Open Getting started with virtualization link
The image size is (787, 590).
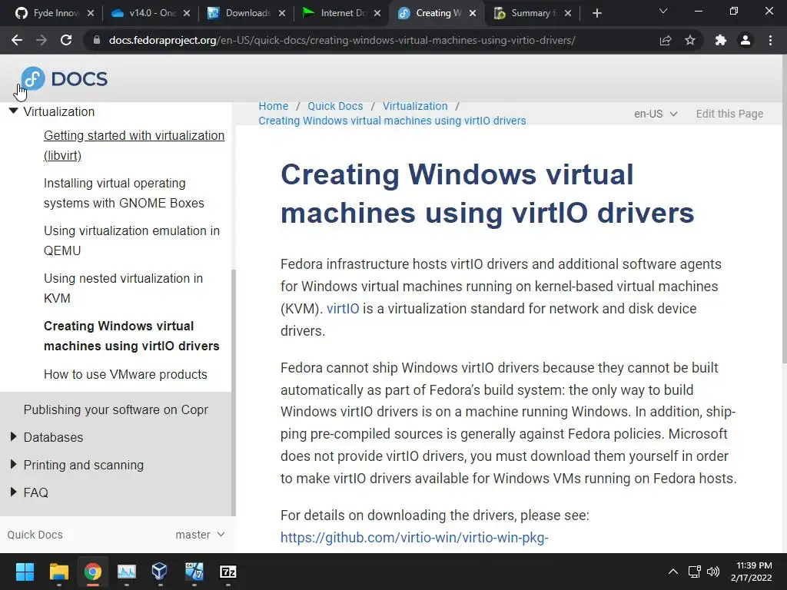134,145
